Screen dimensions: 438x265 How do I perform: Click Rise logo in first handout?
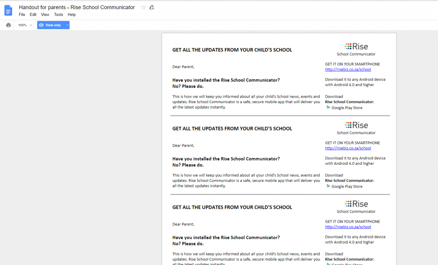(x=356, y=46)
